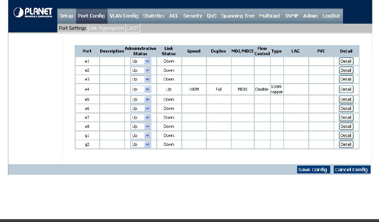Click the Flow Control column header

pos(262,51)
